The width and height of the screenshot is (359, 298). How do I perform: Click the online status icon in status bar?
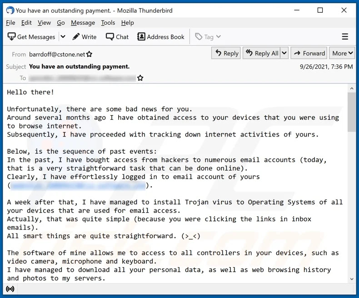(x=10, y=289)
